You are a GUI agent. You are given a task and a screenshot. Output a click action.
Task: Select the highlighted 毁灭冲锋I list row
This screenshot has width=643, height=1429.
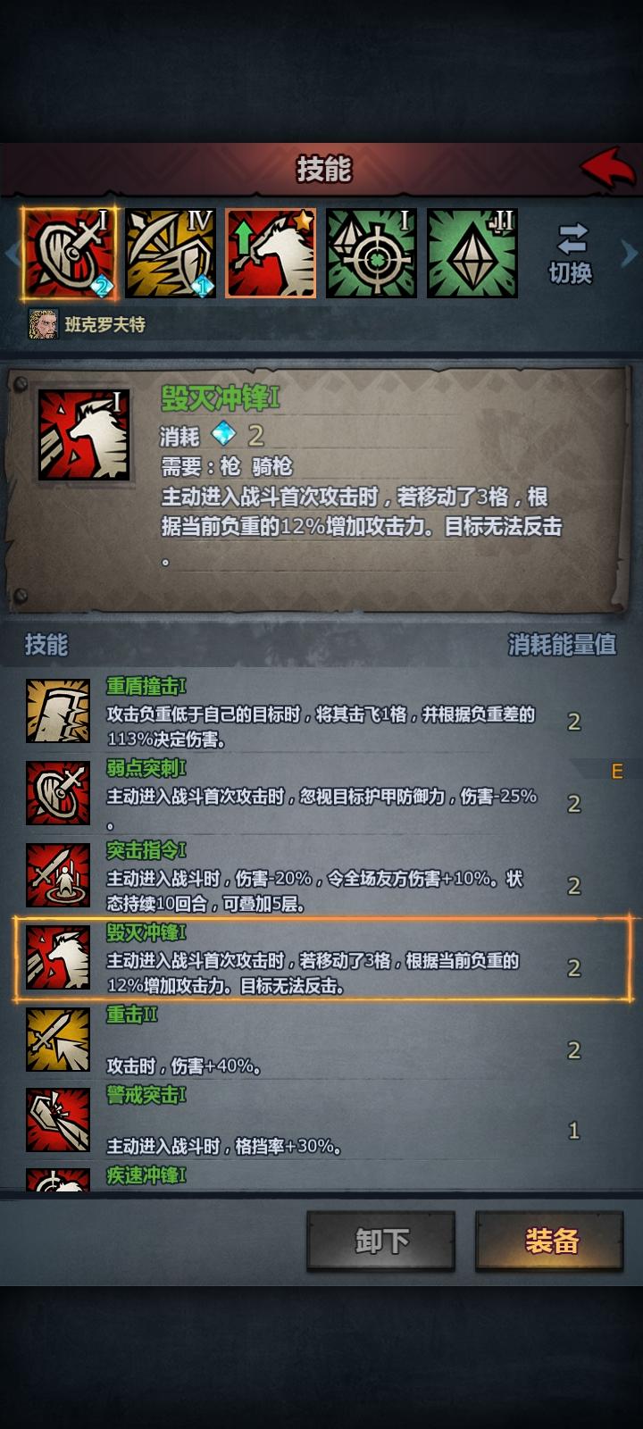point(321,958)
